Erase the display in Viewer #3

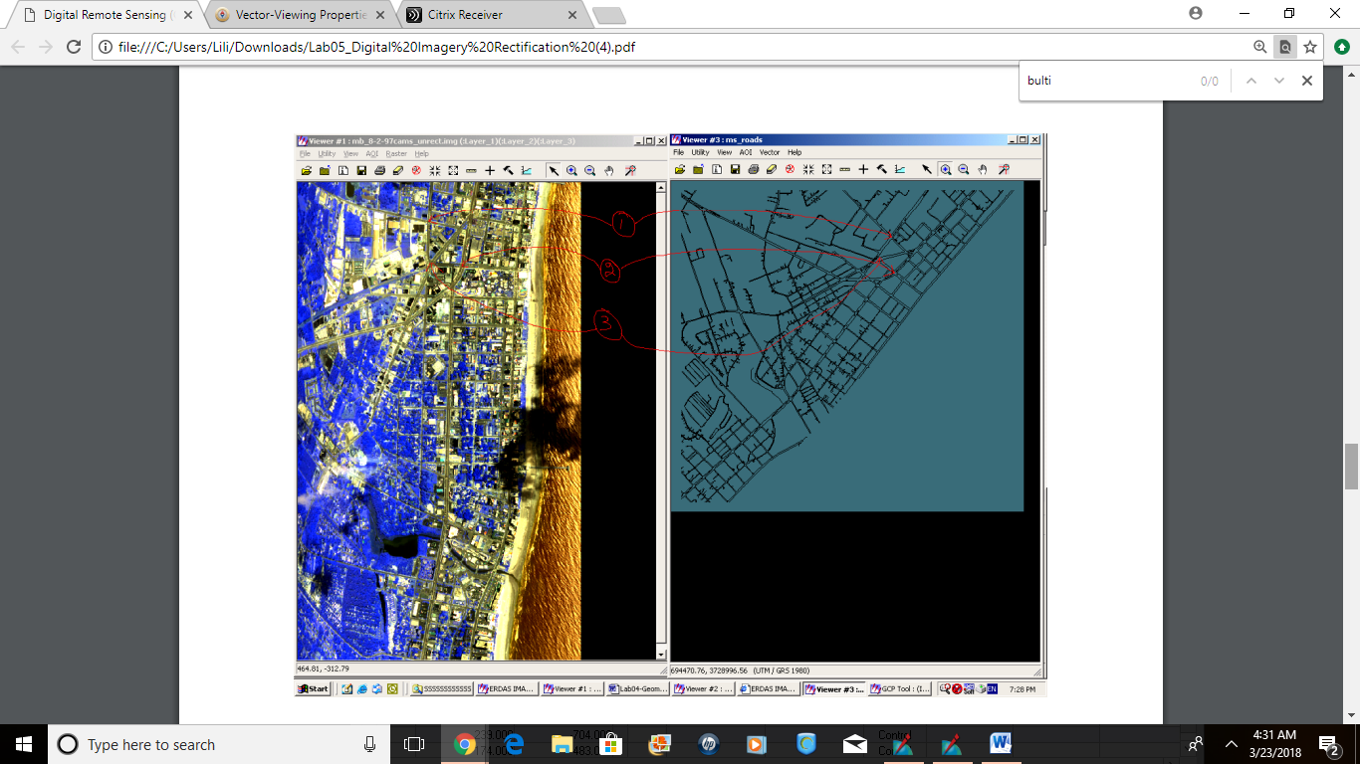770,170
